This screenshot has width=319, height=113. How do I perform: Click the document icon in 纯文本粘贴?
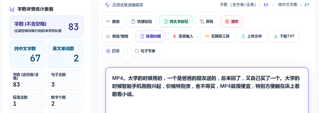click(x=166, y=21)
